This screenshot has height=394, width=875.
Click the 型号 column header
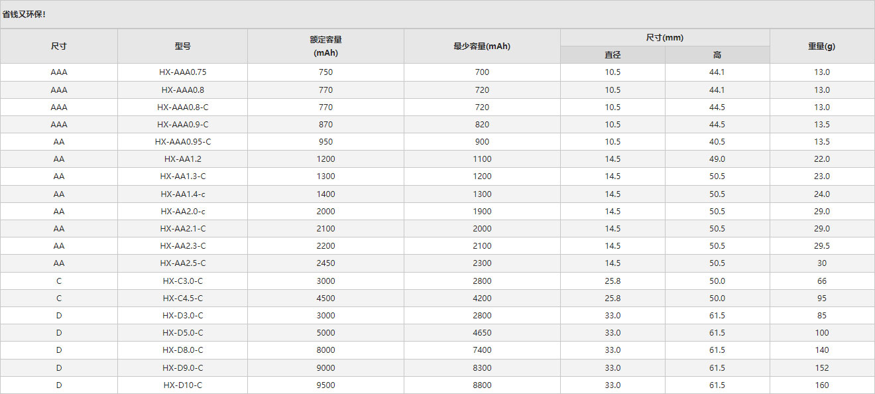[x=182, y=46]
